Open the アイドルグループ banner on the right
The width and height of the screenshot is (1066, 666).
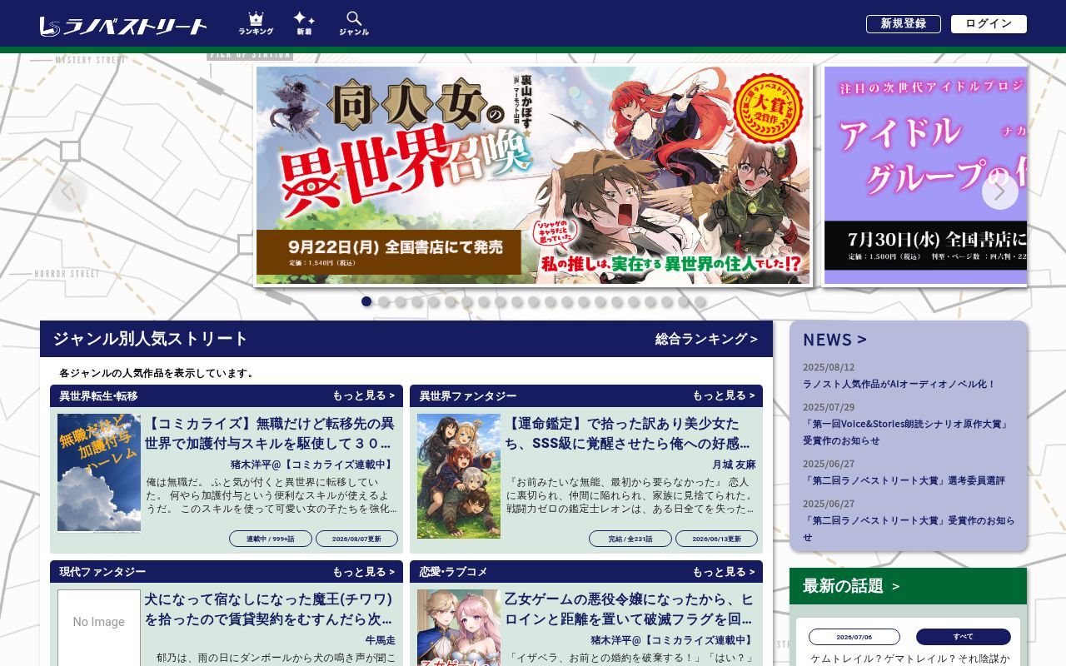[925, 176]
